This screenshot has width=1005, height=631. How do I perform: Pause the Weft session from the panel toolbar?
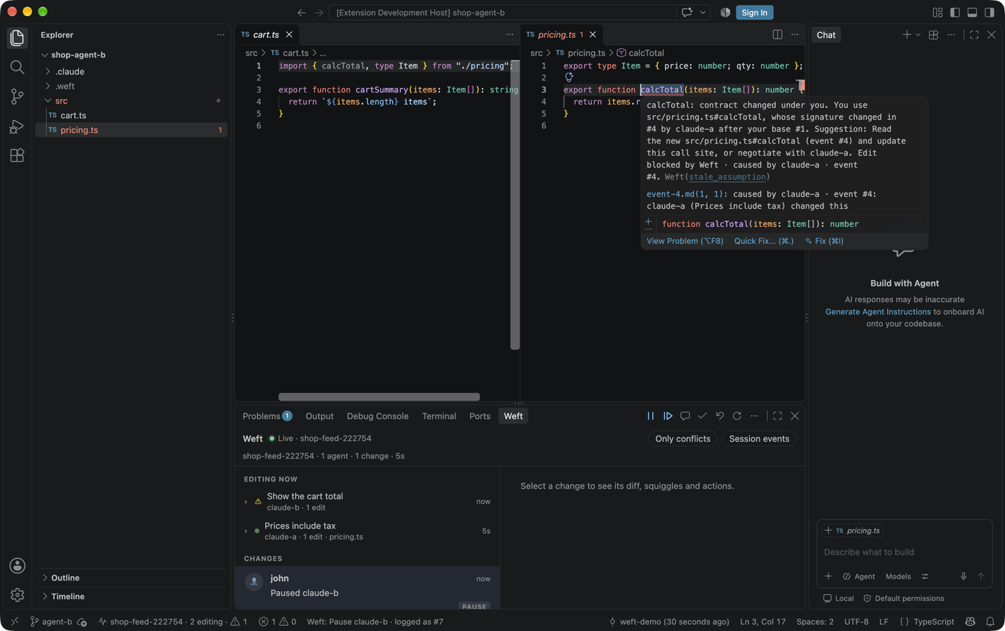[651, 416]
